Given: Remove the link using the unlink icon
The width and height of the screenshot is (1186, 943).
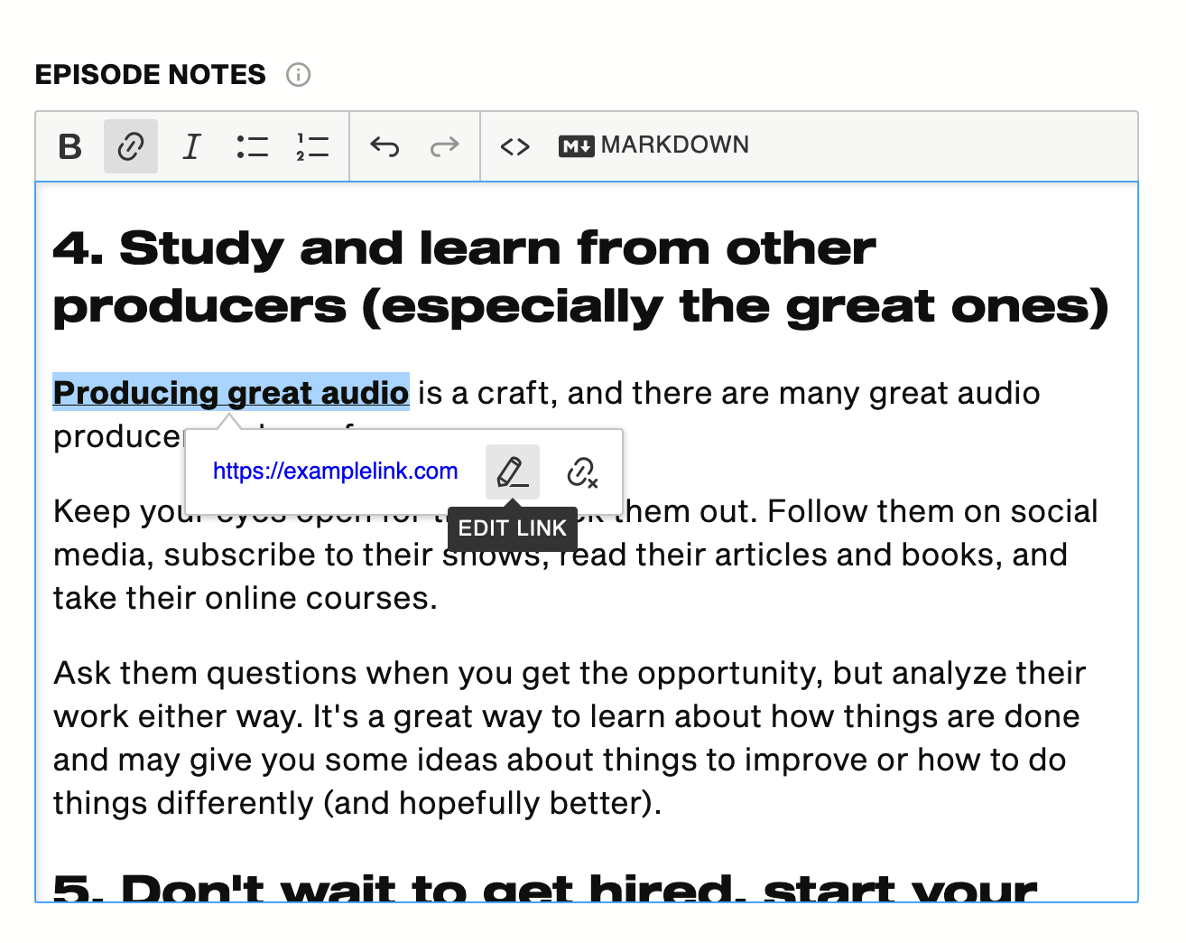Looking at the screenshot, I should 582,471.
